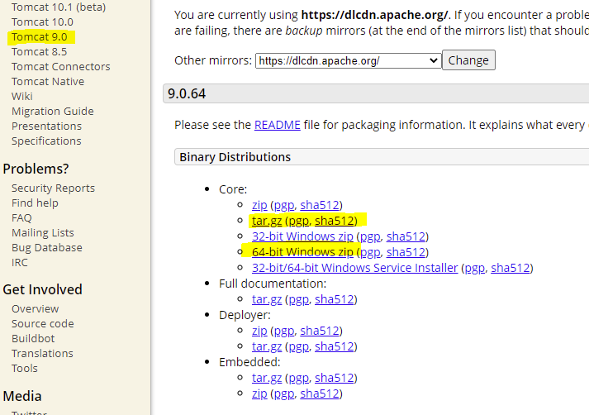Open pgp signature for Core tar.gz
The height and width of the screenshot is (415, 589).
point(299,221)
